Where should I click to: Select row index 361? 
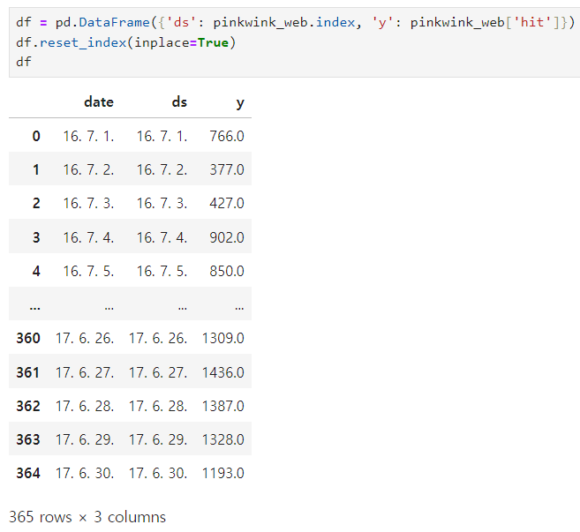point(28,372)
